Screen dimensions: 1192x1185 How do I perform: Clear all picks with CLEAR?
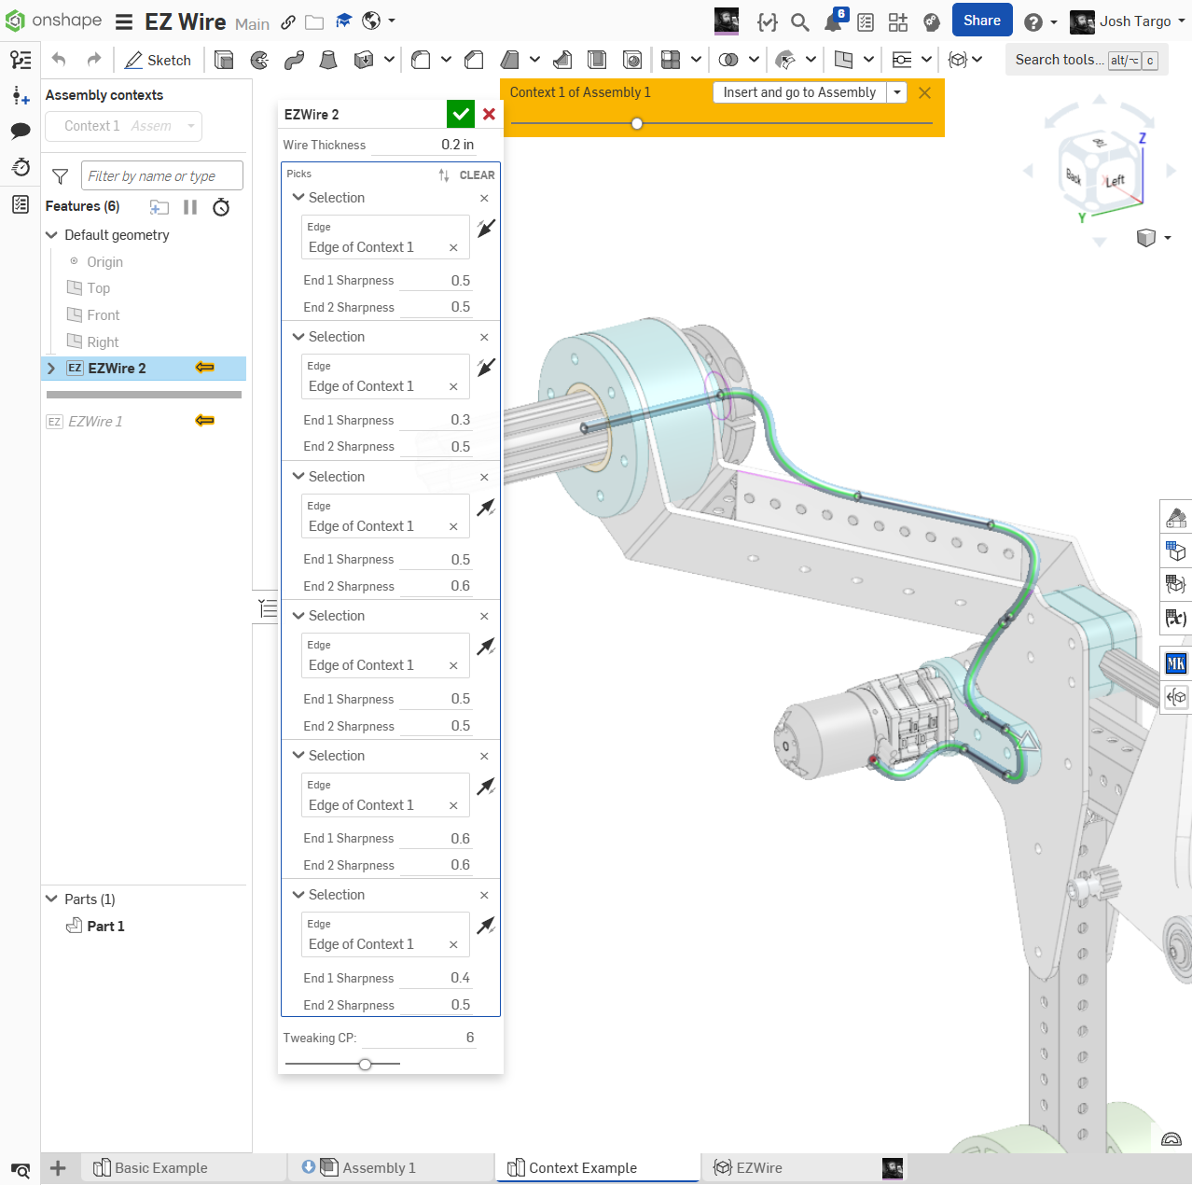click(477, 174)
